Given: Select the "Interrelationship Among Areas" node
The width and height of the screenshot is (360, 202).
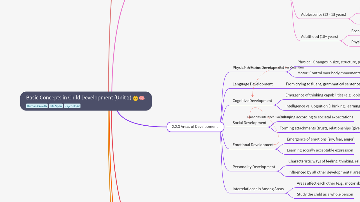Looking at the screenshot, I should click(x=258, y=189).
